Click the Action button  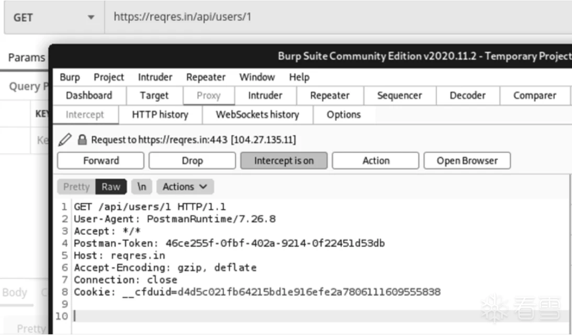376,161
